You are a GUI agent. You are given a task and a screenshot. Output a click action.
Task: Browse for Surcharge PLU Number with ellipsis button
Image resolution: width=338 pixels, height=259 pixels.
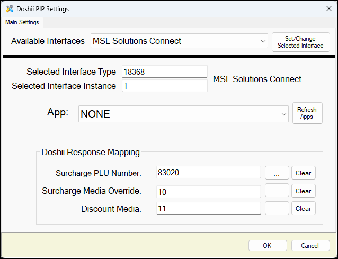(x=277, y=173)
